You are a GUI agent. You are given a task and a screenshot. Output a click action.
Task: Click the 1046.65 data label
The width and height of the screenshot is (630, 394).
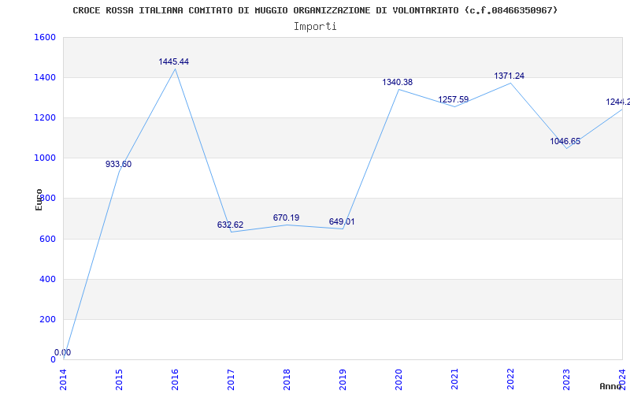click(565, 141)
